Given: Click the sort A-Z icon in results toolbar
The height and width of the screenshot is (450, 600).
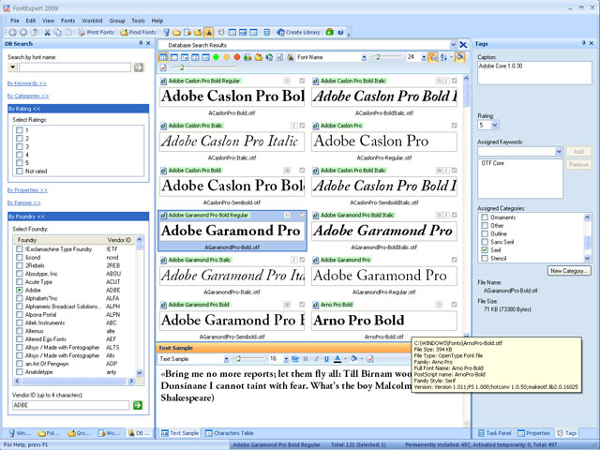Looking at the screenshot, I should (x=443, y=57).
